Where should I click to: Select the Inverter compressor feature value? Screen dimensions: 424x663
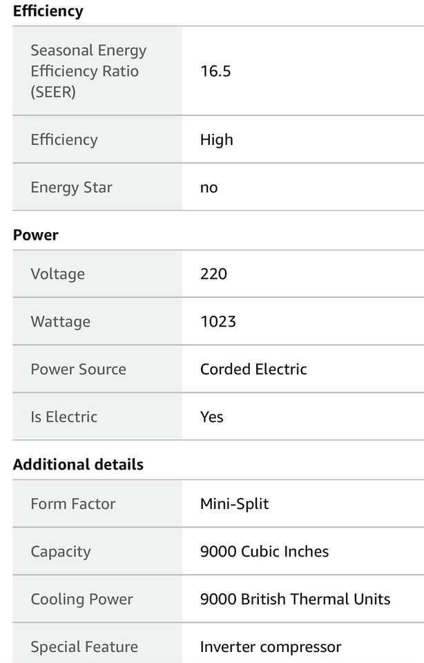271,646
